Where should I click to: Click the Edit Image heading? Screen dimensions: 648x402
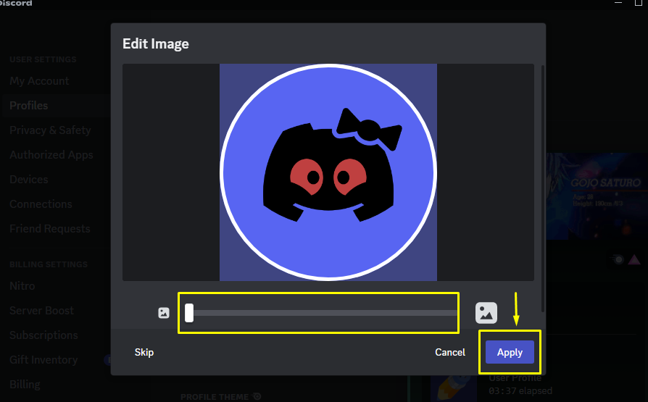[155, 43]
